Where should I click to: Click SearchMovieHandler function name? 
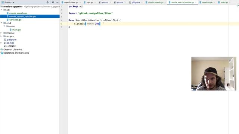(x=87, y=20)
